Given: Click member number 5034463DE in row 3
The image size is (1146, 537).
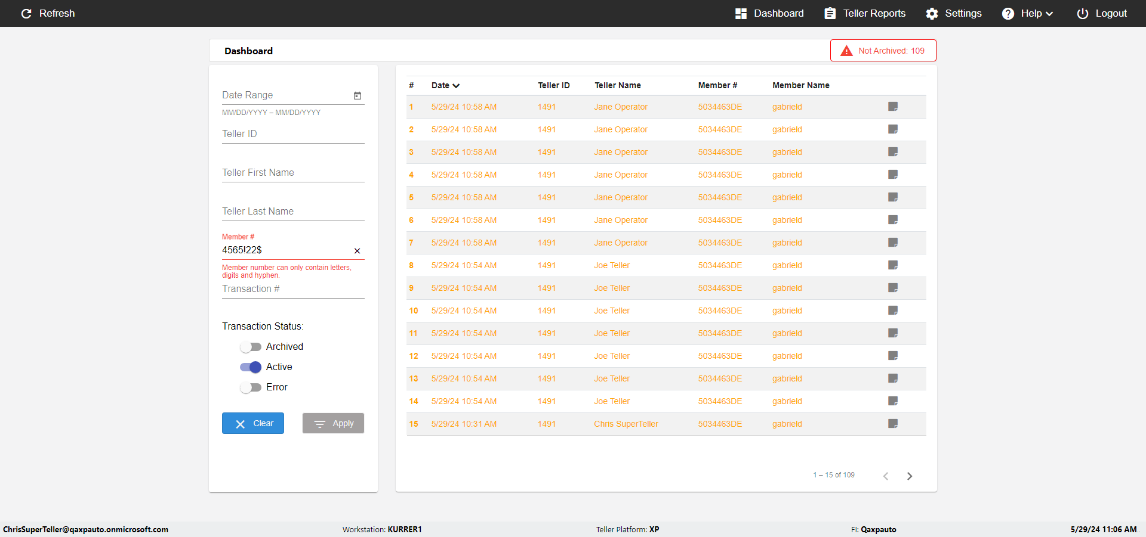Looking at the screenshot, I should click(x=720, y=152).
